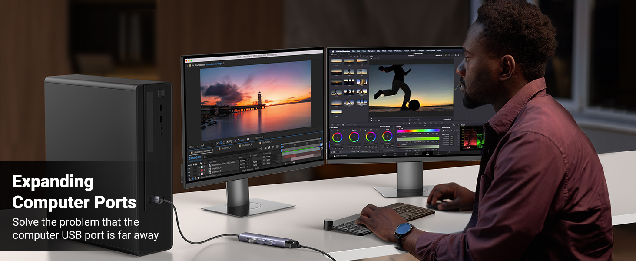Viewport: 636px width, 261px height.
Task: Toggle visibility of the Sequence_B layer
Action: (x=189, y=172)
